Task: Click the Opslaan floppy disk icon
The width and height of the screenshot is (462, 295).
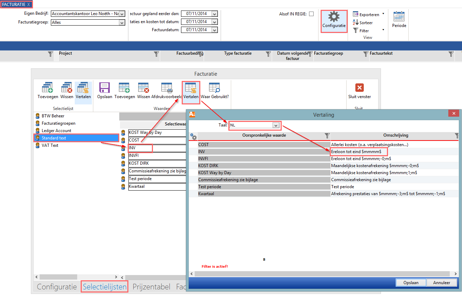Action: click(105, 88)
